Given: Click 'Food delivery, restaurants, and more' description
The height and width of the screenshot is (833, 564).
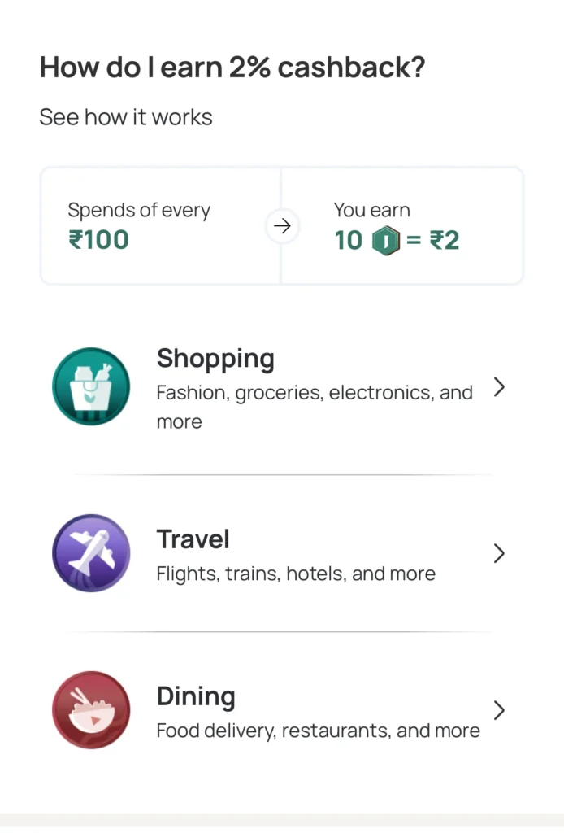Looking at the screenshot, I should click(318, 731).
